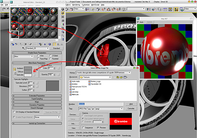Enable DX Display of Standard Material checkbox
Screen dimensions: 197x138
pyautogui.click(x=14, y=112)
